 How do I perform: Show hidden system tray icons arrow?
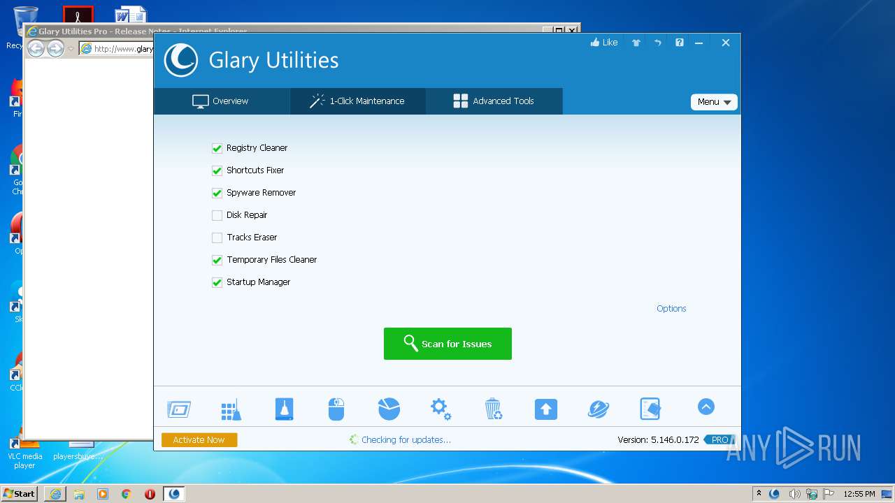pyautogui.click(x=759, y=494)
